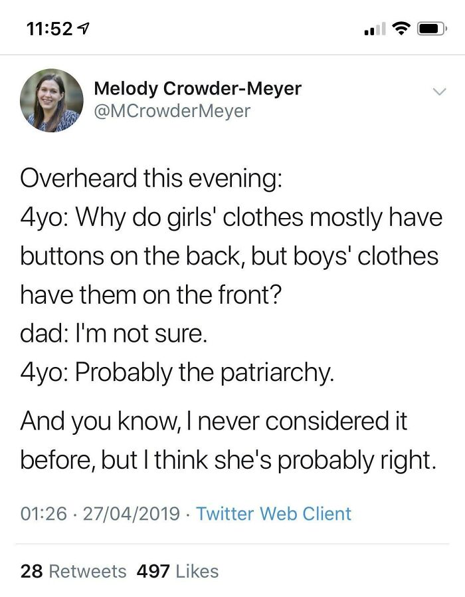Tap the 11:52 clock in status bar

[49, 29]
